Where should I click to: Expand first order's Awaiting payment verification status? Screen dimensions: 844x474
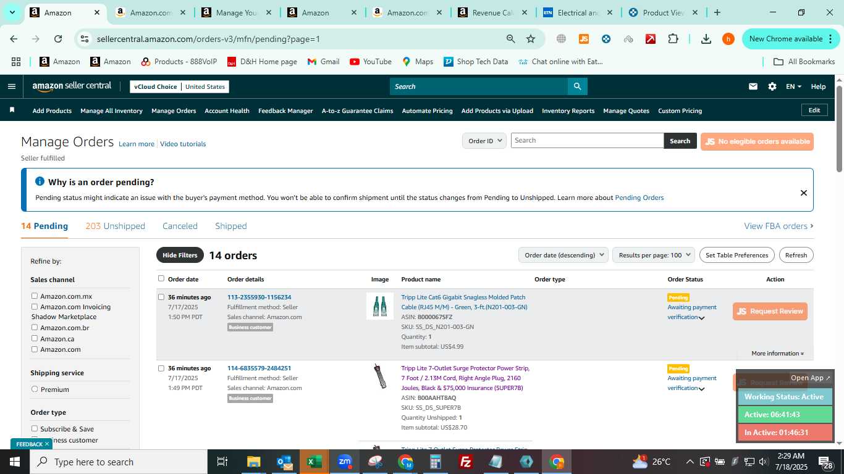pos(701,318)
